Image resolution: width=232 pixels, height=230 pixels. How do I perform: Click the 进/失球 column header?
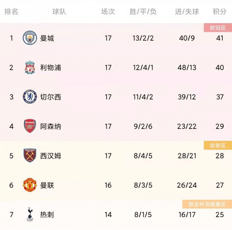coord(187,12)
